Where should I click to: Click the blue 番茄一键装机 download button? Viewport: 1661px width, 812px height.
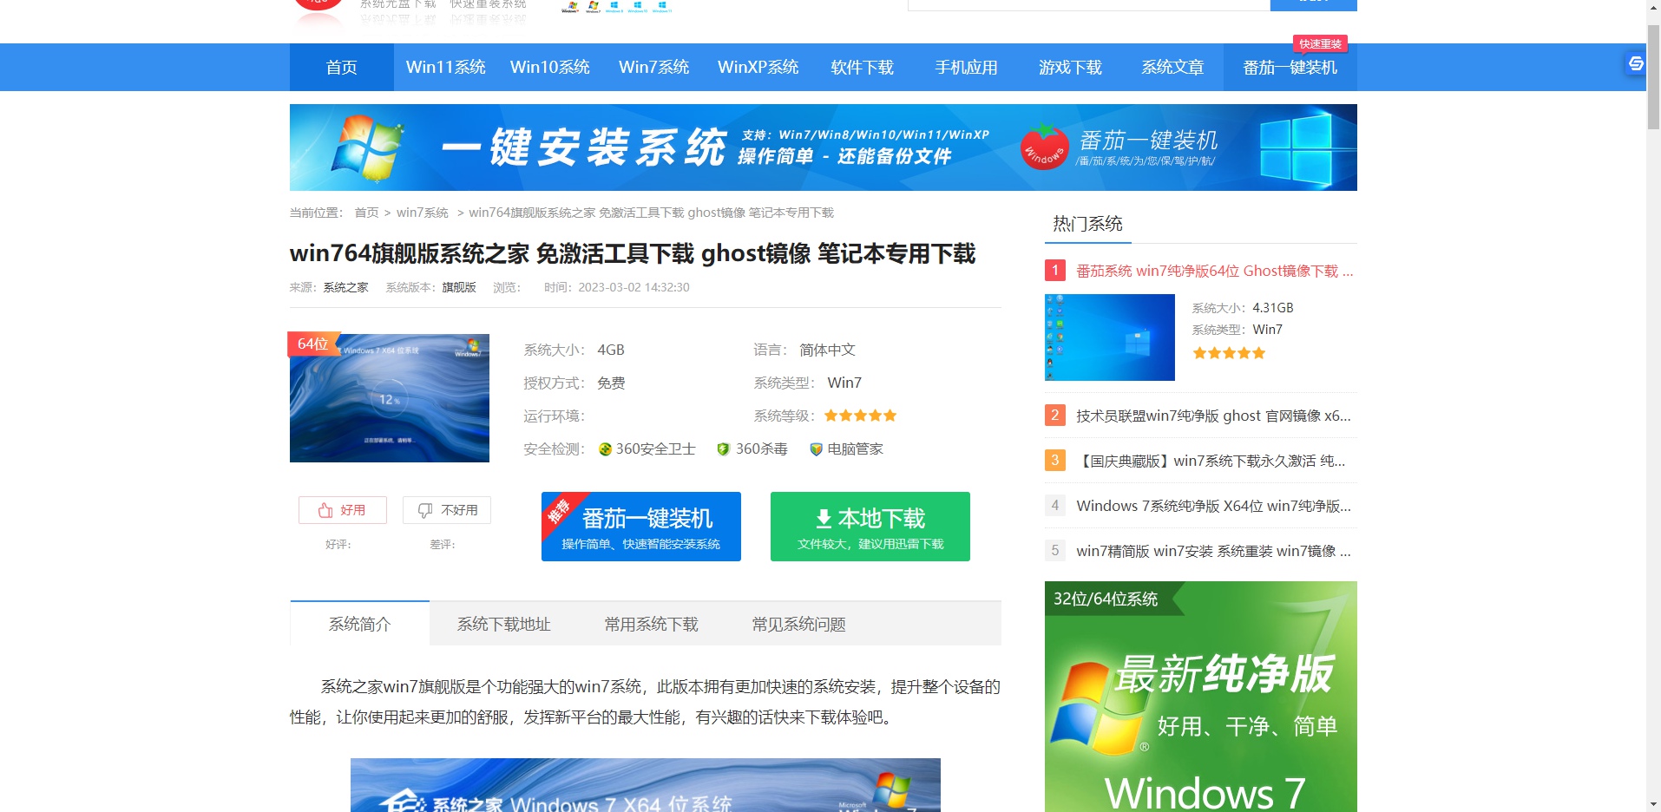pos(641,527)
